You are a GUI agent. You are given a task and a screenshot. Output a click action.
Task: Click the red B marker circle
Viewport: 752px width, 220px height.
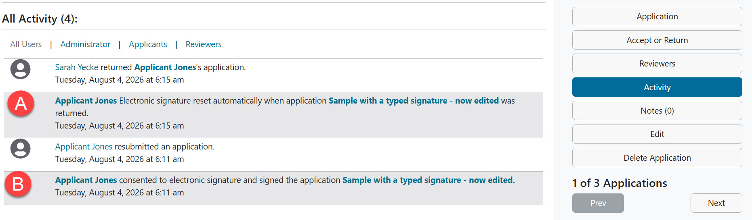coord(18,184)
